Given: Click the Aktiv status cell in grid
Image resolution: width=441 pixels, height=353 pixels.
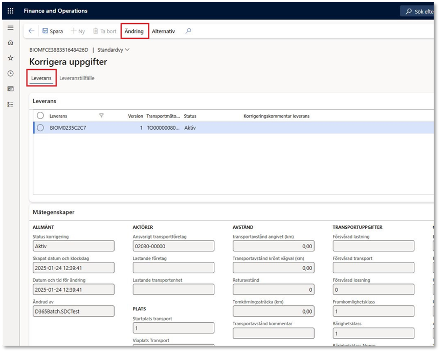Looking at the screenshot, I should 190,128.
